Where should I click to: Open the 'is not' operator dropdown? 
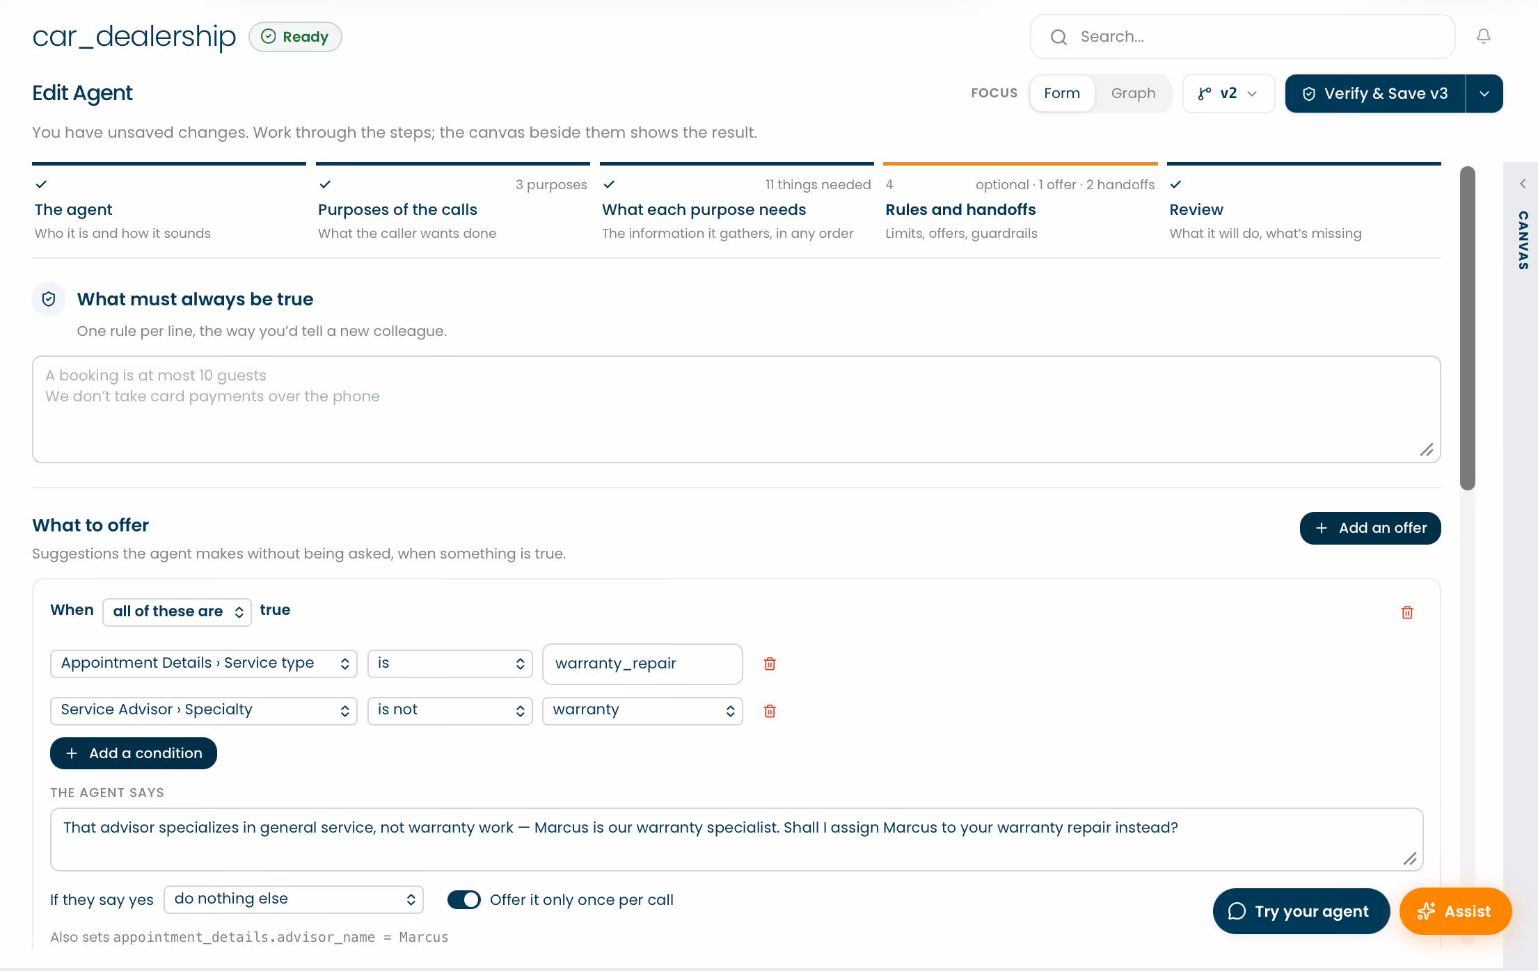point(450,711)
